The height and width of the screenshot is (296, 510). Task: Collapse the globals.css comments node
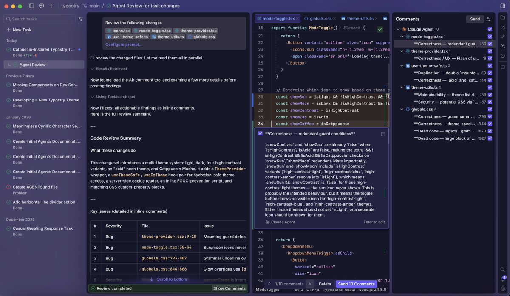[402, 109]
